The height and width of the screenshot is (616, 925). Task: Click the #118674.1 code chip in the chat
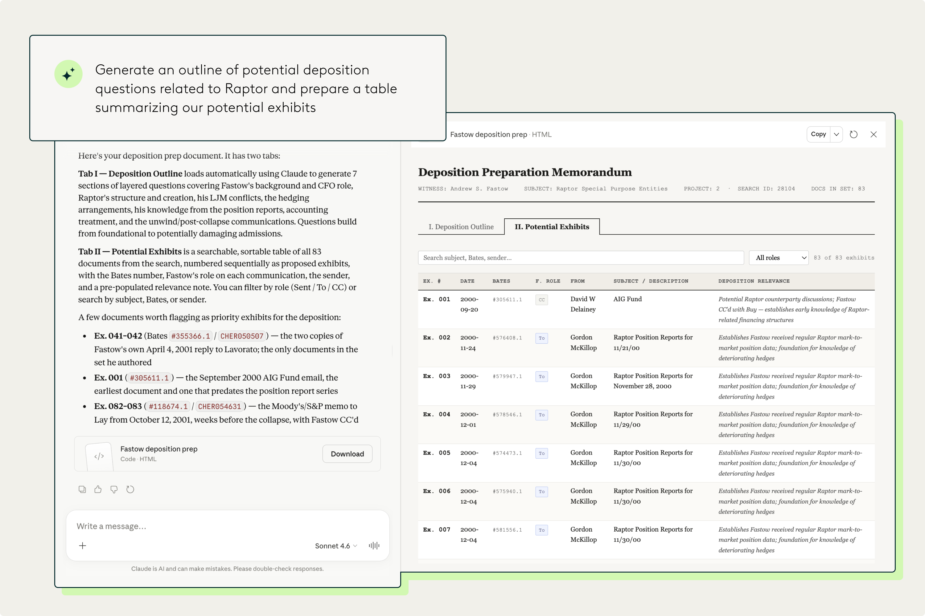click(168, 407)
